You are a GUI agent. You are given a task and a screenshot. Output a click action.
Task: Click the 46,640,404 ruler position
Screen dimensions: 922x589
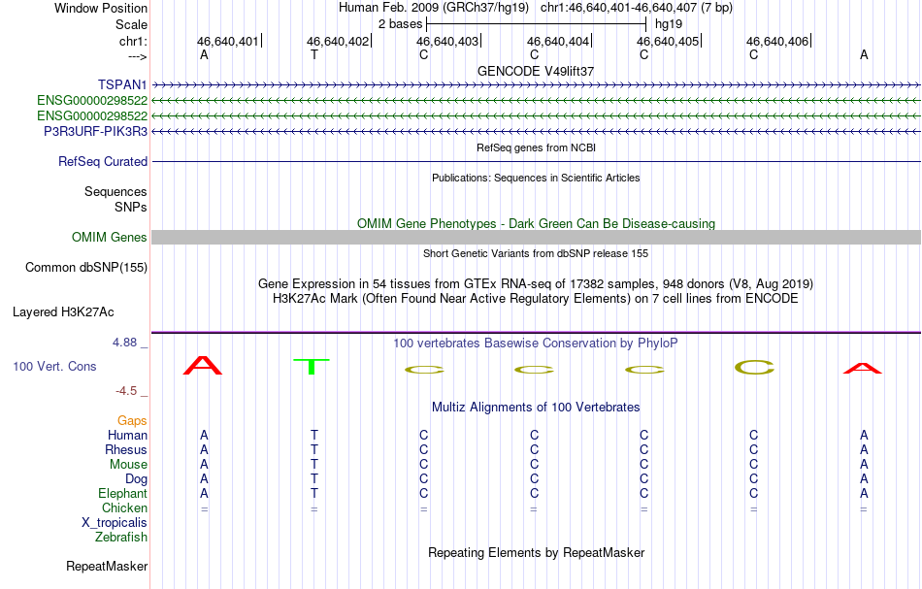click(x=557, y=42)
